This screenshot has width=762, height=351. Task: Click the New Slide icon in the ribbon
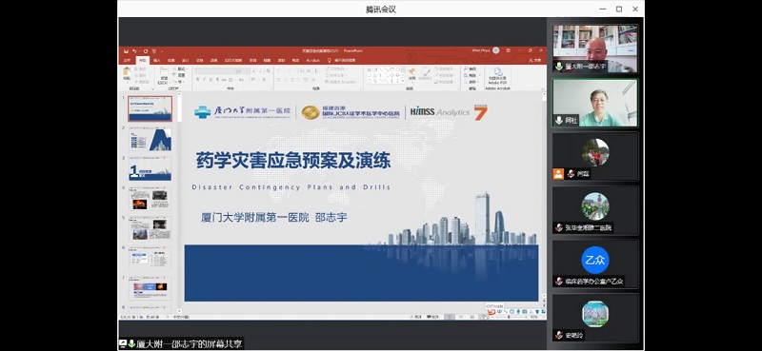pyautogui.click(x=164, y=72)
